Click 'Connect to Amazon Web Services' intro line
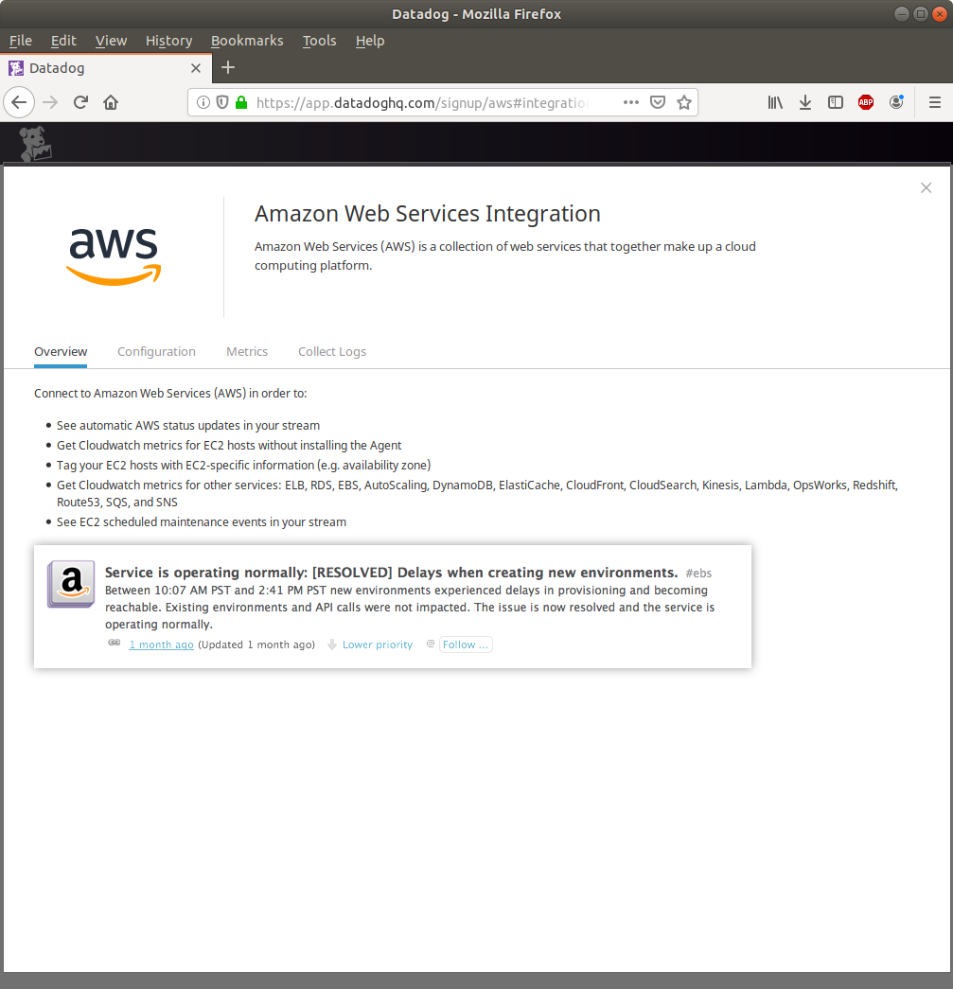953x989 pixels. (x=170, y=394)
